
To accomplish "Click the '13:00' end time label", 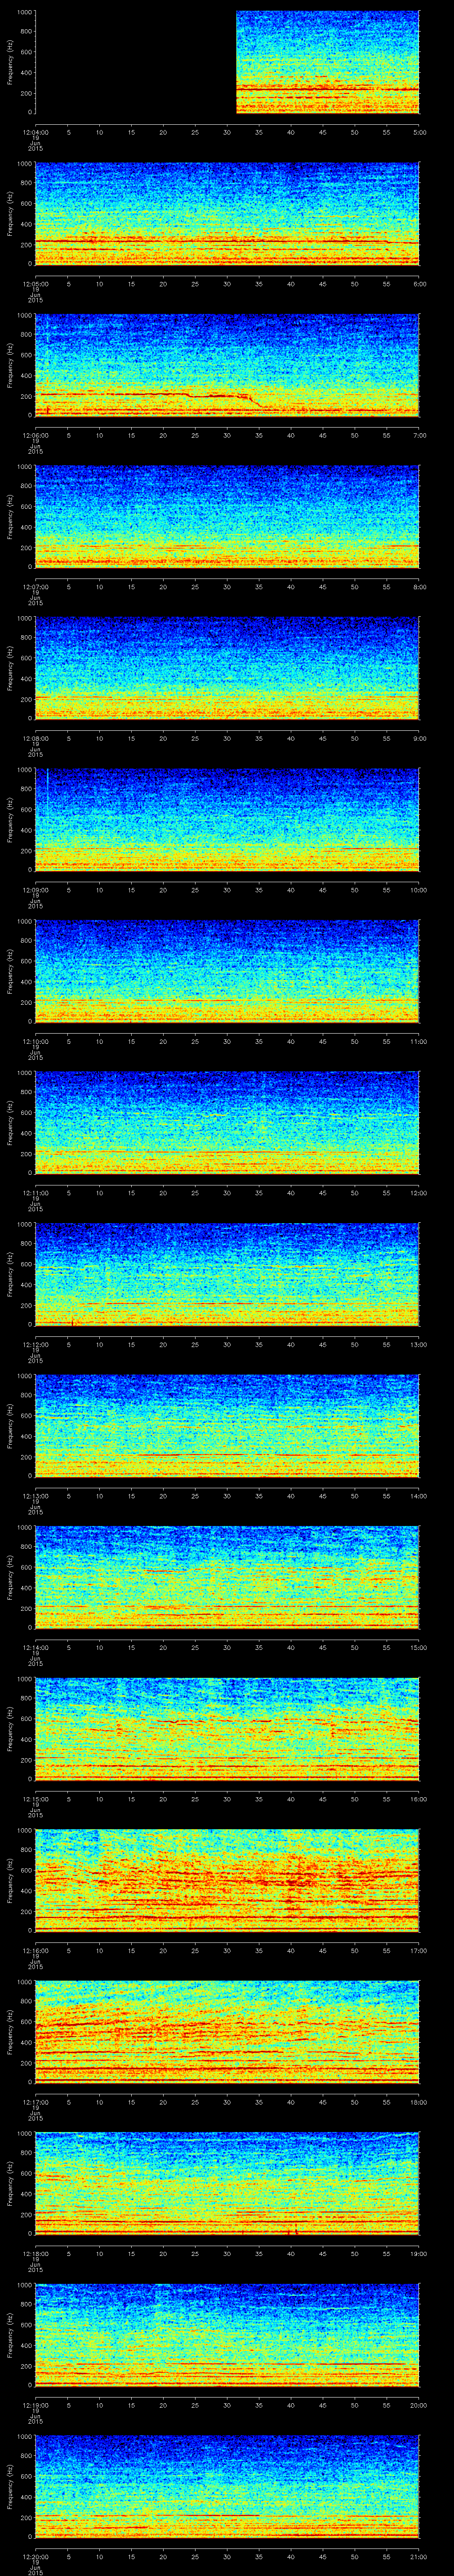I will [x=418, y=1344].
